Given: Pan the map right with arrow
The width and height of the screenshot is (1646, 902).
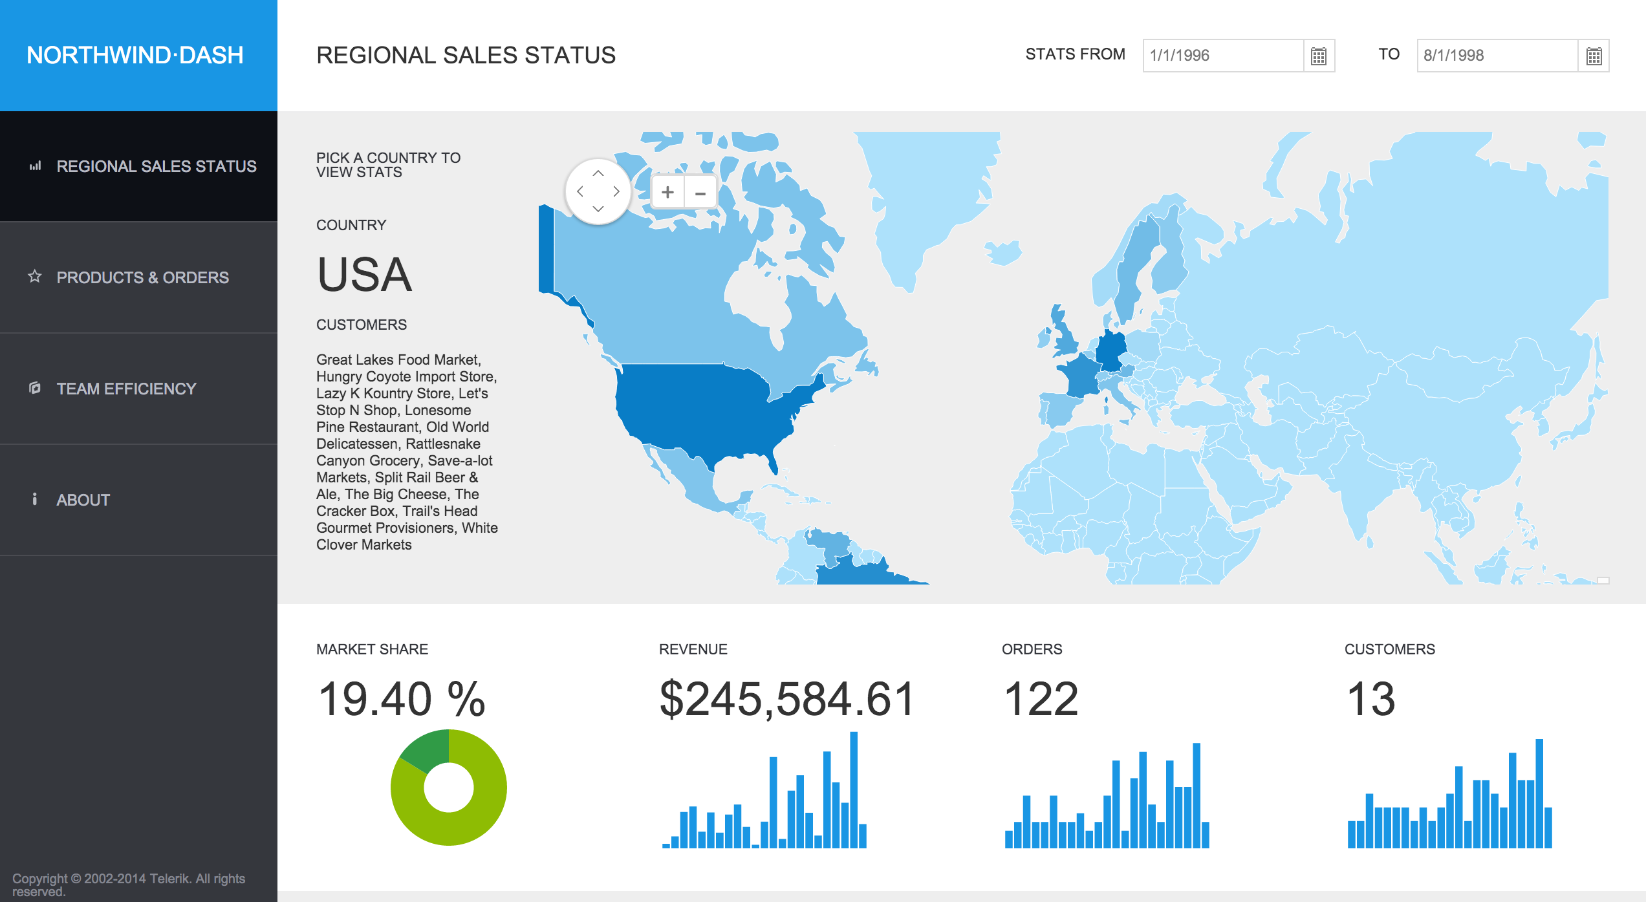Looking at the screenshot, I should point(616,191).
